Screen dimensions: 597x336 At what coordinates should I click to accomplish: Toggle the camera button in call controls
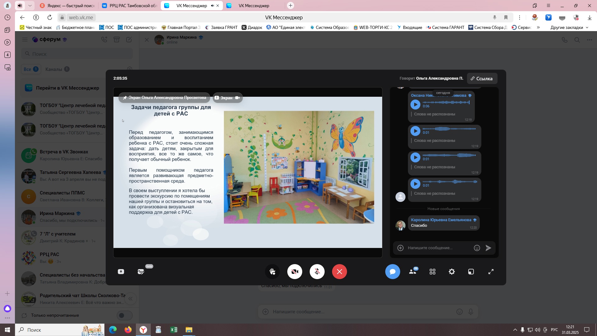(295, 272)
